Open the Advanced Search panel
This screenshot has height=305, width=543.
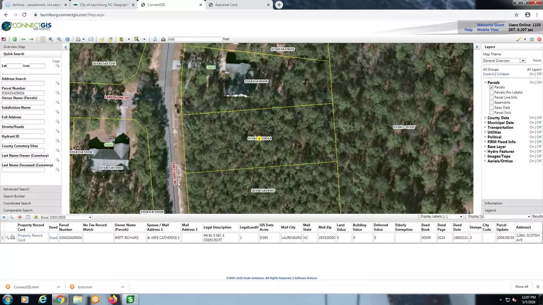coord(31,189)
